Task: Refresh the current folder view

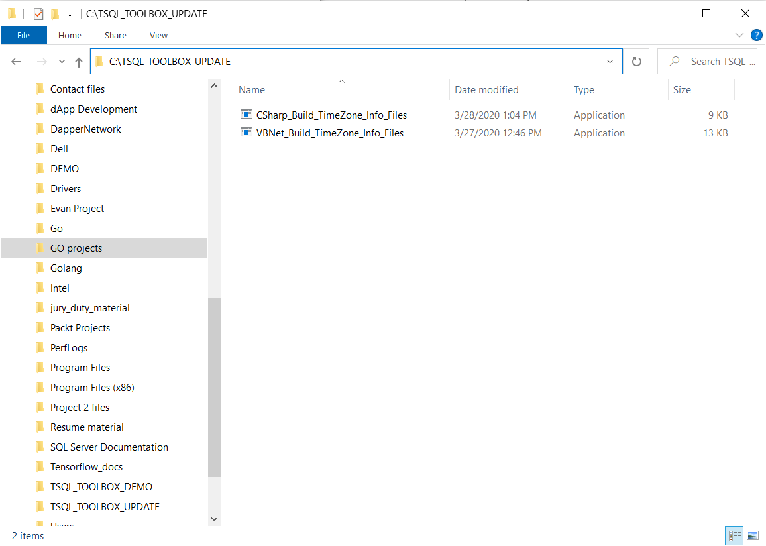Action: [x=637, y=62]
